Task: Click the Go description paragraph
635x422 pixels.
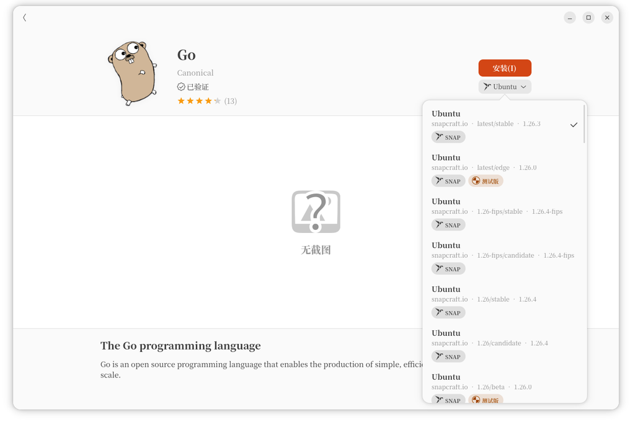Action: pos(262,369)
